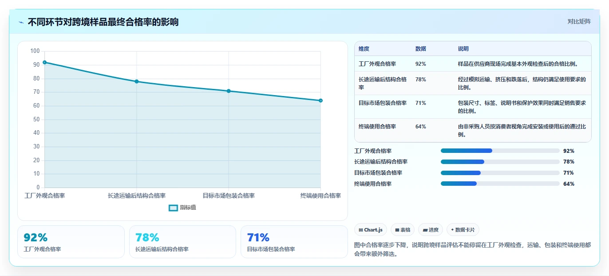This screenshot has width=609, height=276.
Task: Click the Chart.js tag chip
Action: pyautogui.click(x=371, y=230)
